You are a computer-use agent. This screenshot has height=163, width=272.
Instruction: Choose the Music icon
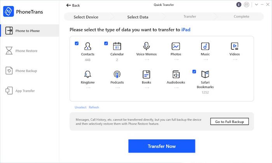click(205, 46)
